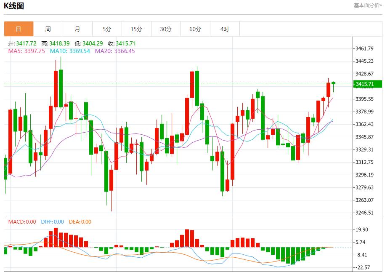Click the K线图 chart title
This screenshot has width=385, height=272.
coord(13,5)
